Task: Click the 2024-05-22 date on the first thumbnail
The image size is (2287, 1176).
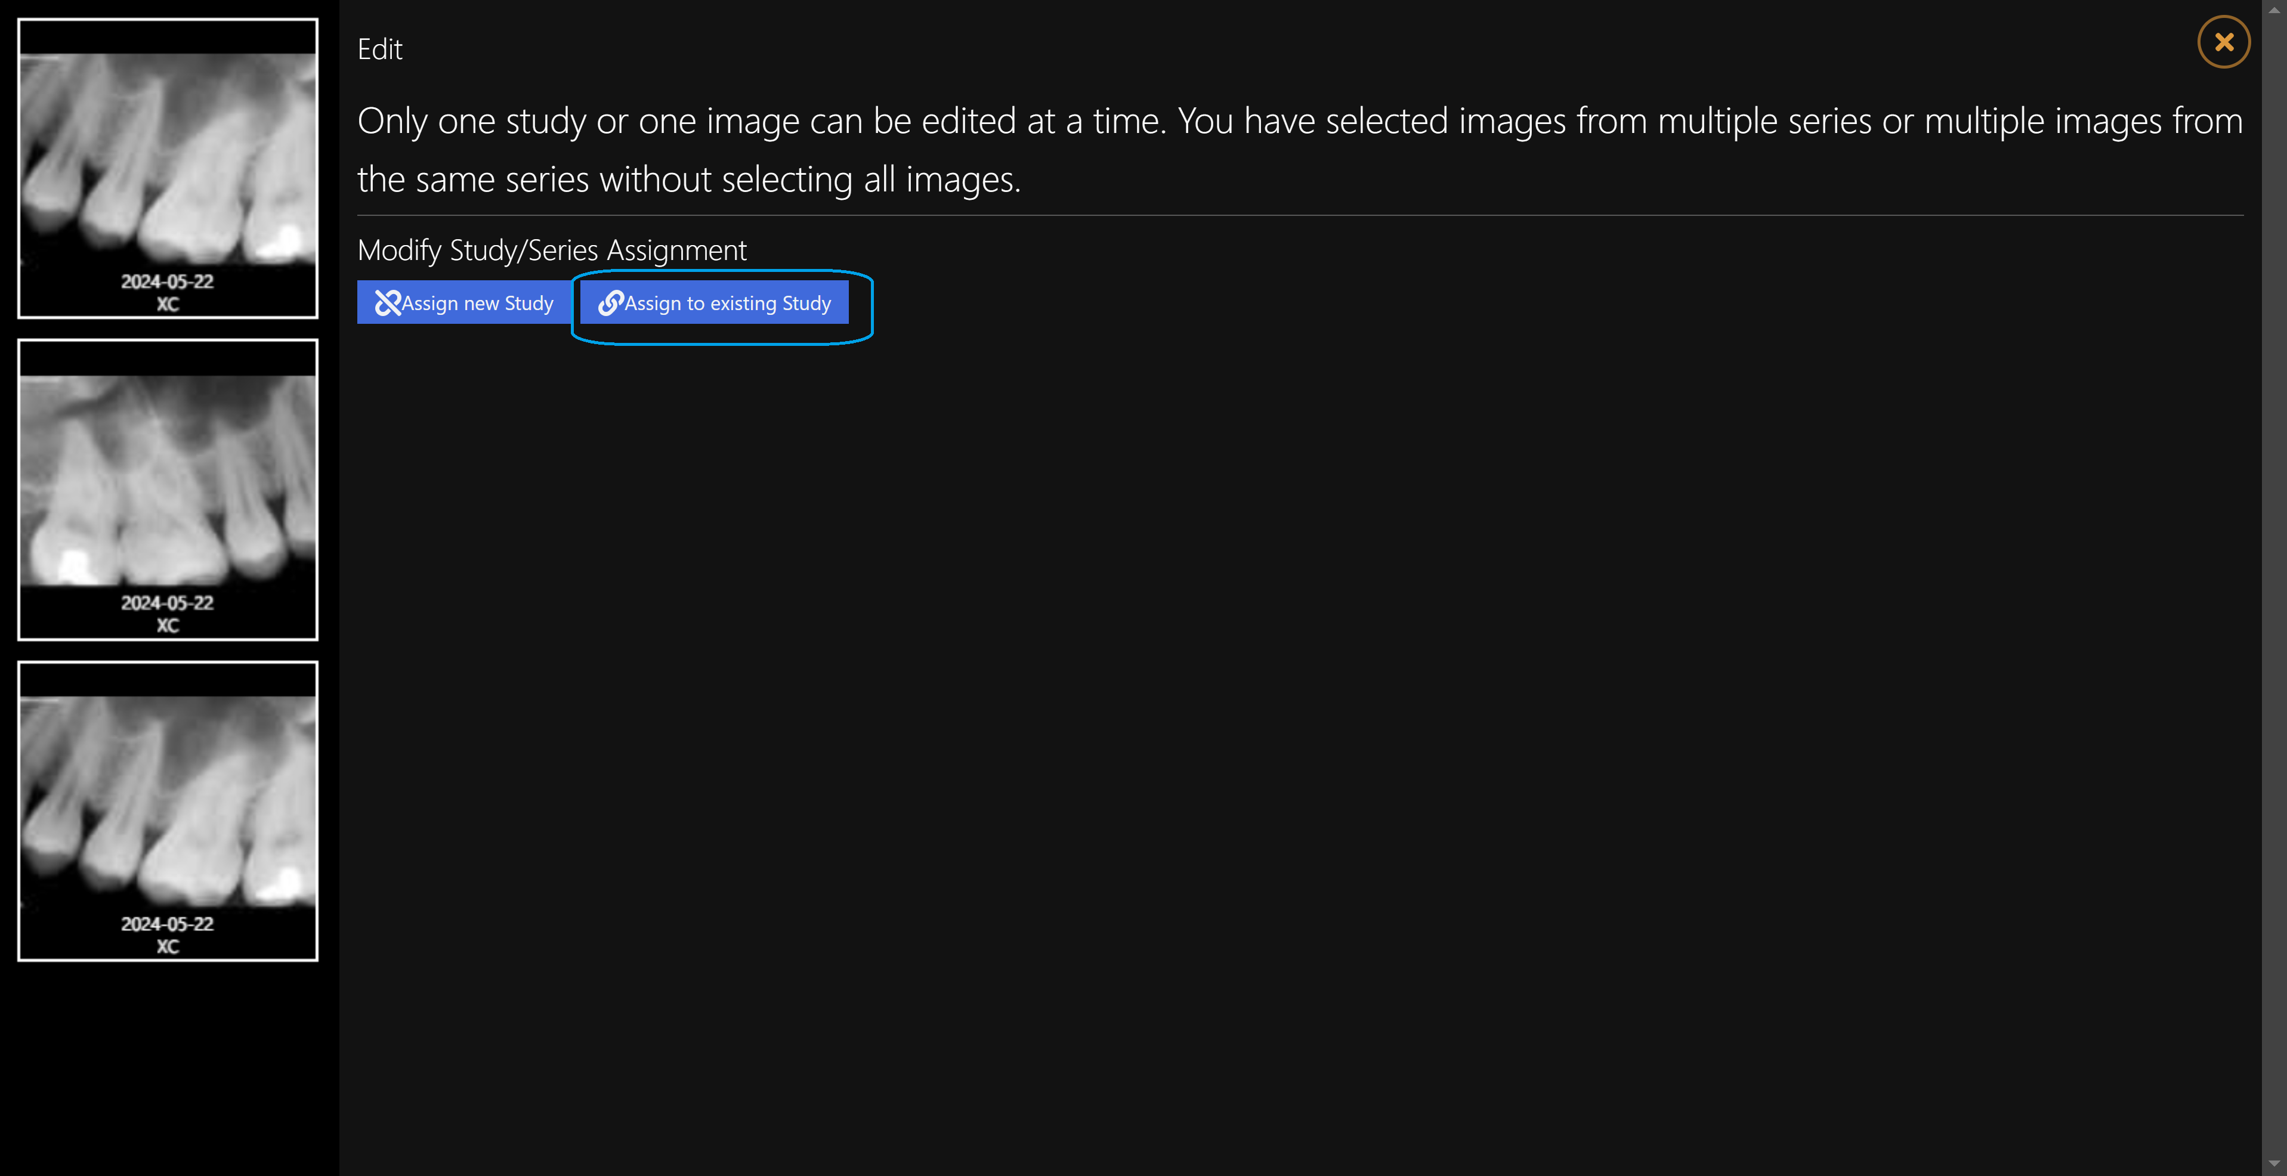Action: pos(167,281)
